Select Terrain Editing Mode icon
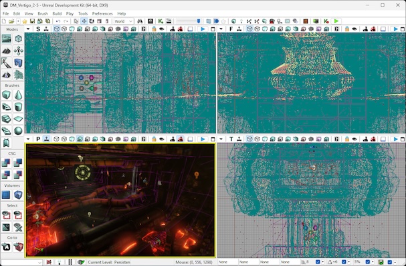This screenshot has height=266, width=406. (x=7, y=51)
